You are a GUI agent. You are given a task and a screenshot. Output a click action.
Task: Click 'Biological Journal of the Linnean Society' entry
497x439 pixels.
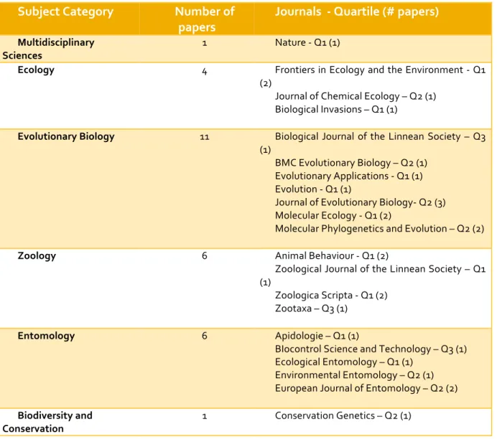(373, 143)
